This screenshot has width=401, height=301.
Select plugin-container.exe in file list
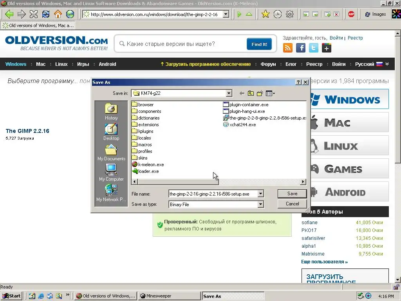pos(246,104)
